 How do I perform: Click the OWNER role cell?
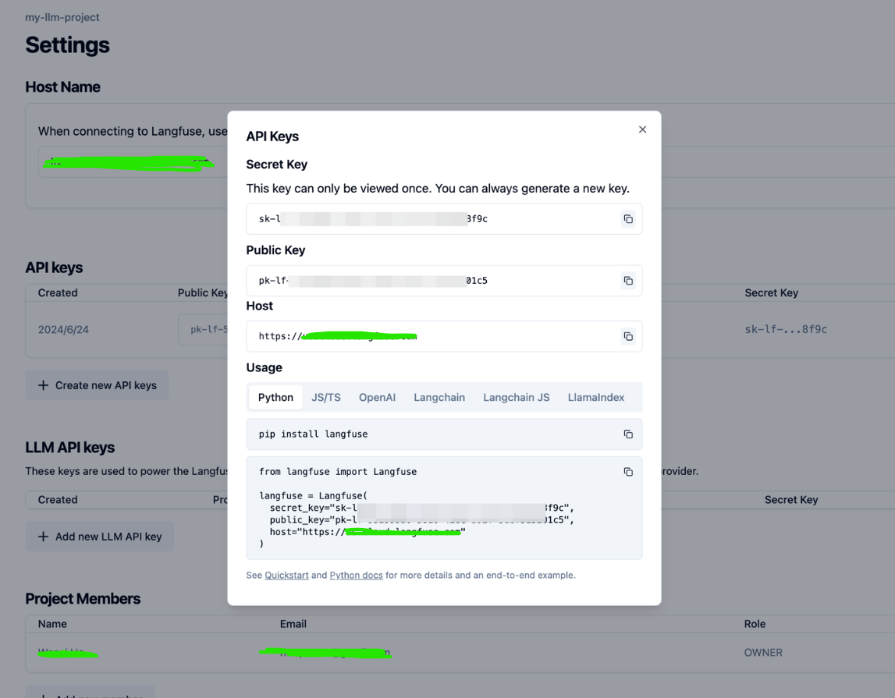(x=763, y=653)
